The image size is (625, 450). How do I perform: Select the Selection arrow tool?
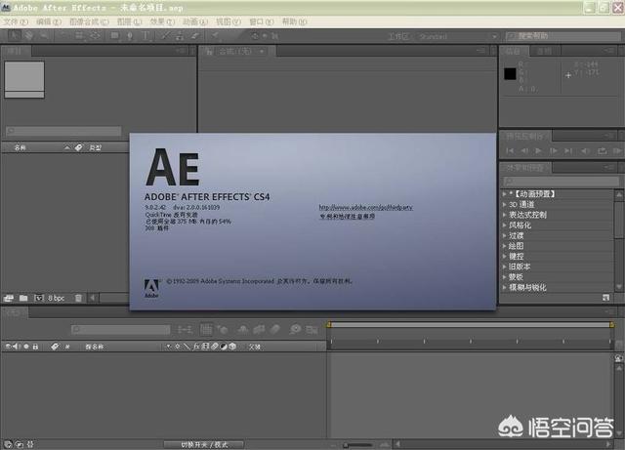pos(14,36)
